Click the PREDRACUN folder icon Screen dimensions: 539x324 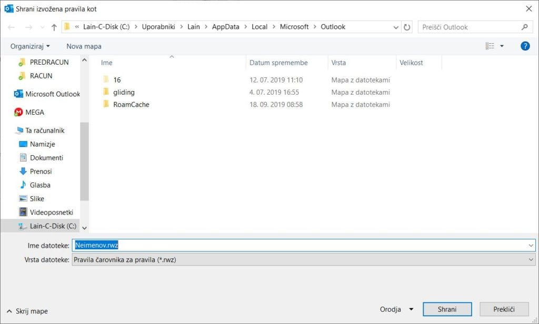click(x=22, y=62)
